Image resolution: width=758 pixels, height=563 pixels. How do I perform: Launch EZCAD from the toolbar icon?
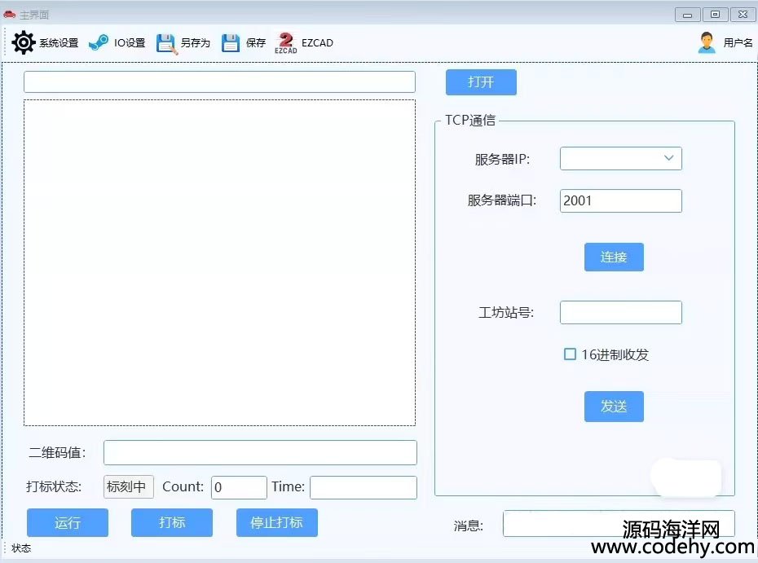coord(286,42)
